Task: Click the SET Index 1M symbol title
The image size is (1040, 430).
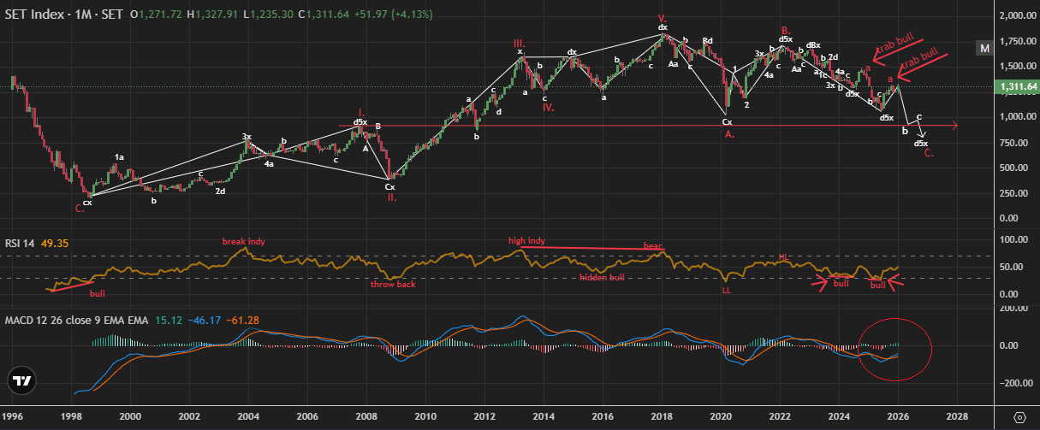Action: pos(63,15)
